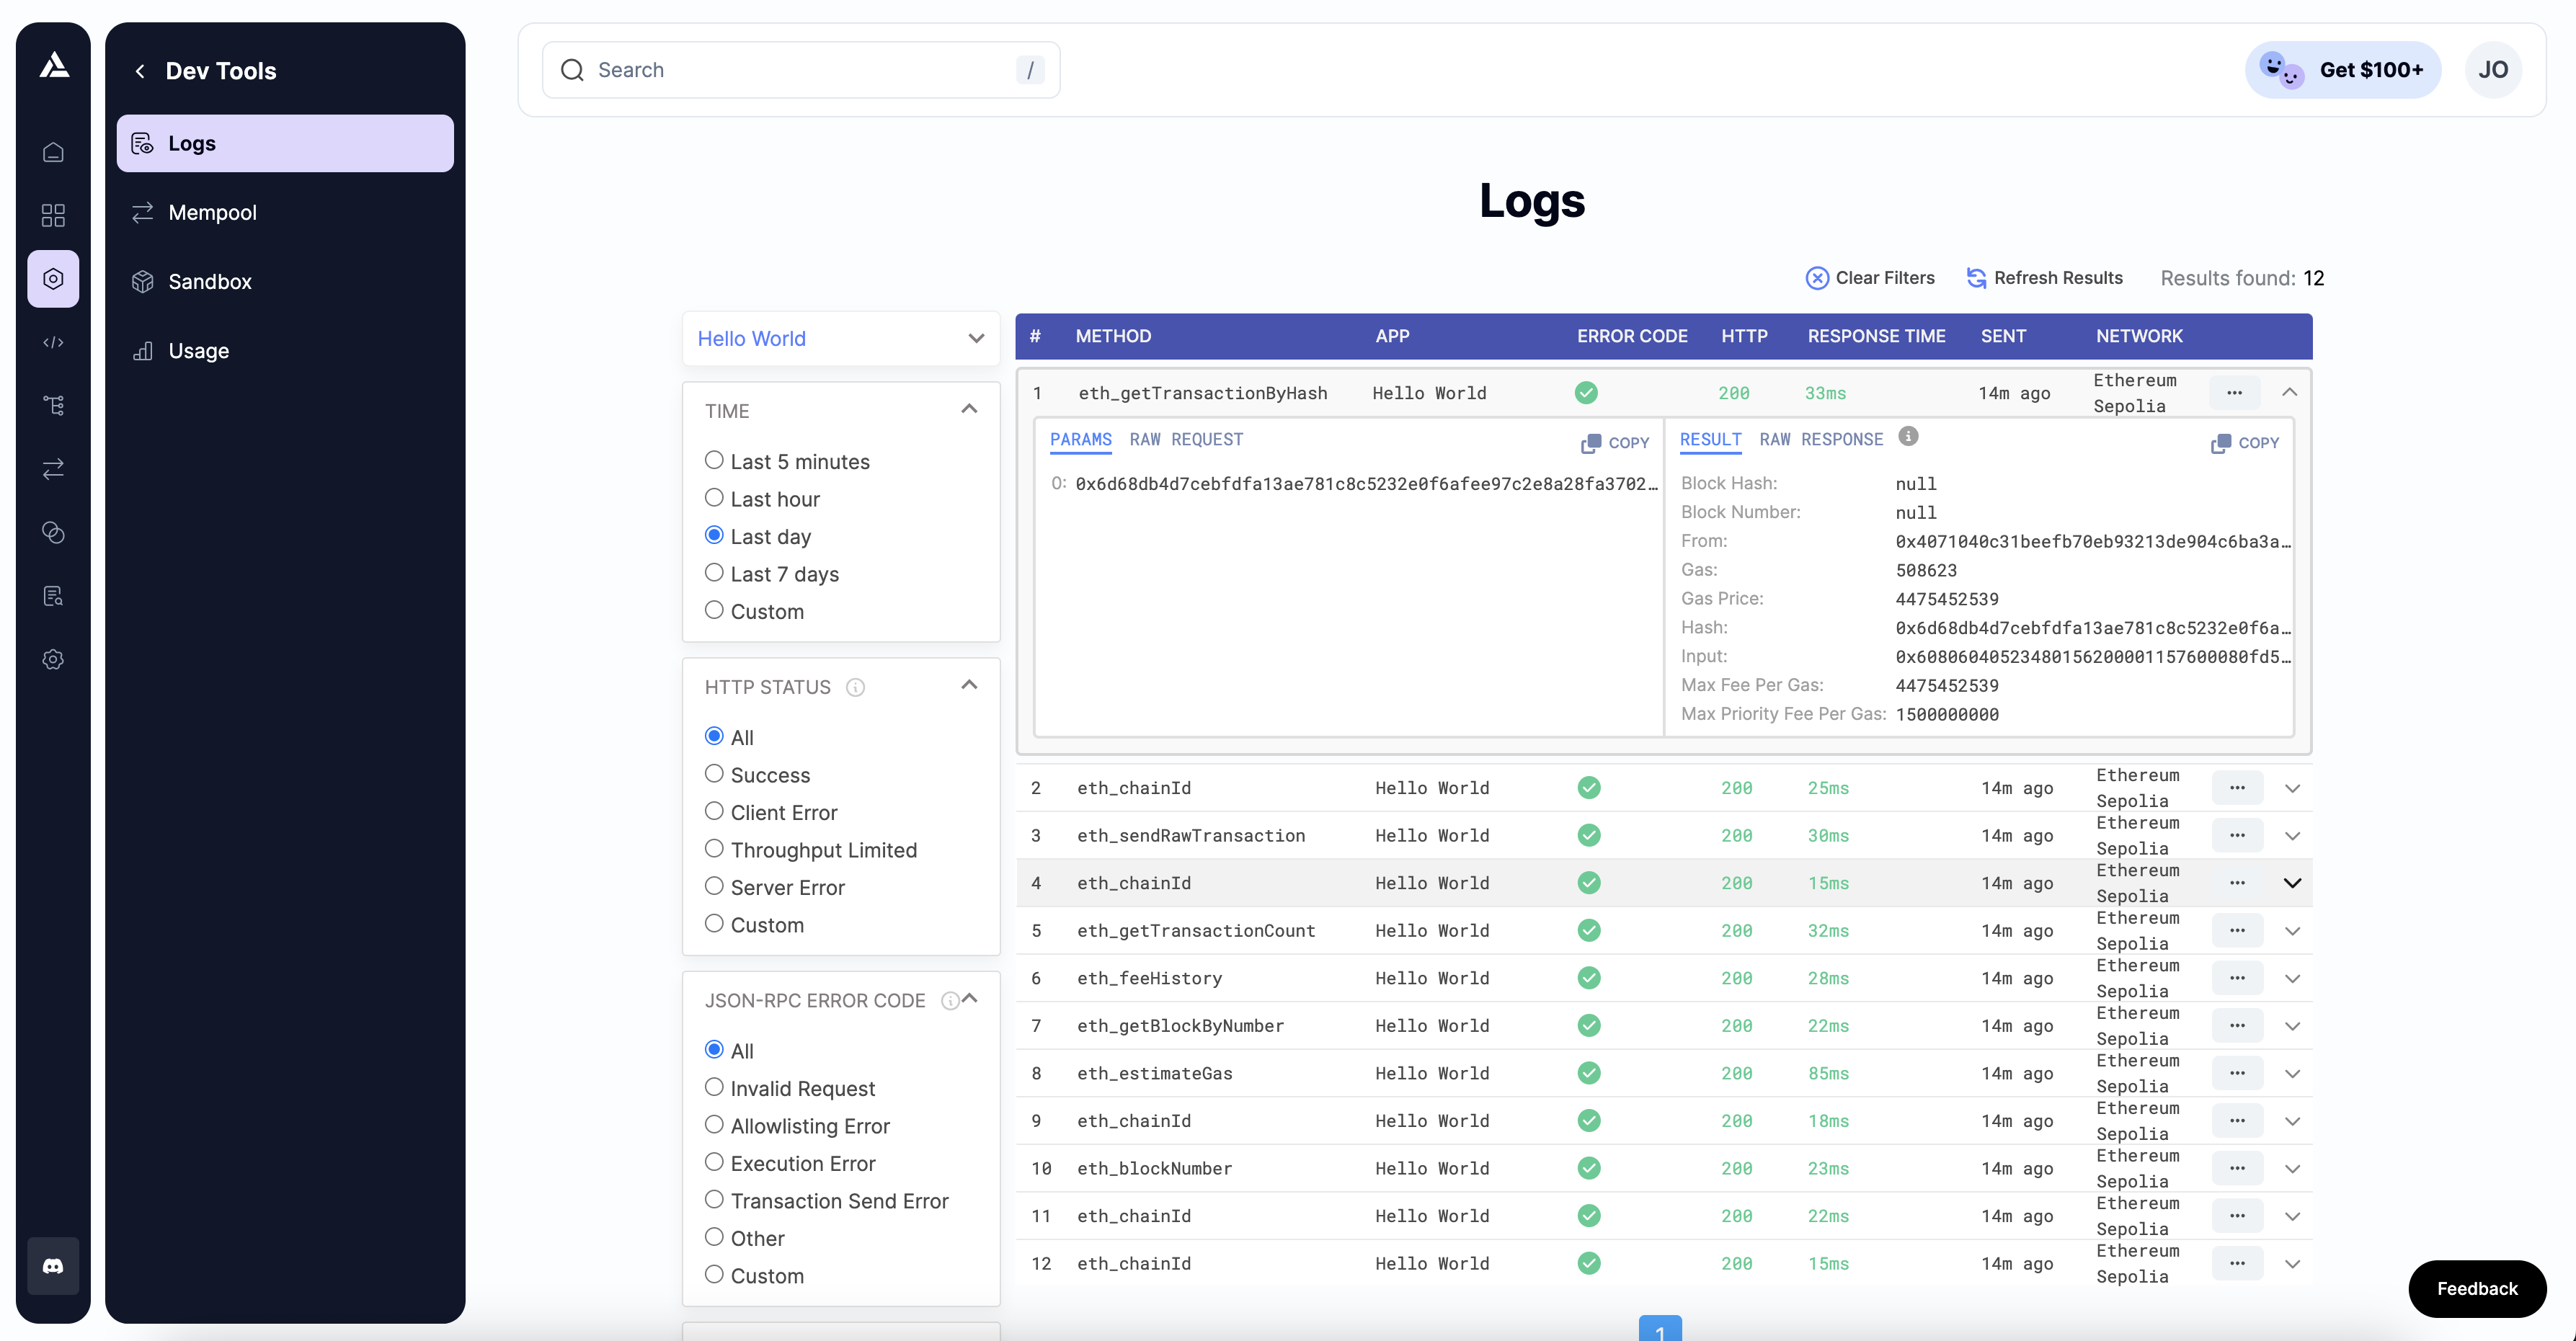
Task: Select the Apps grid icon in sidebar
Action: tap(53, 215)
